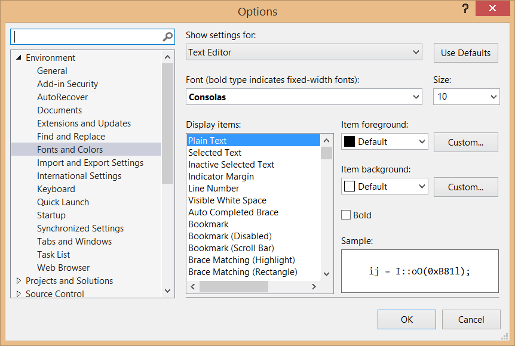Click the Display items horizontal scrollbar thumb
The width and height of the screenshot is (515, 346).
(x=234, y=286)
